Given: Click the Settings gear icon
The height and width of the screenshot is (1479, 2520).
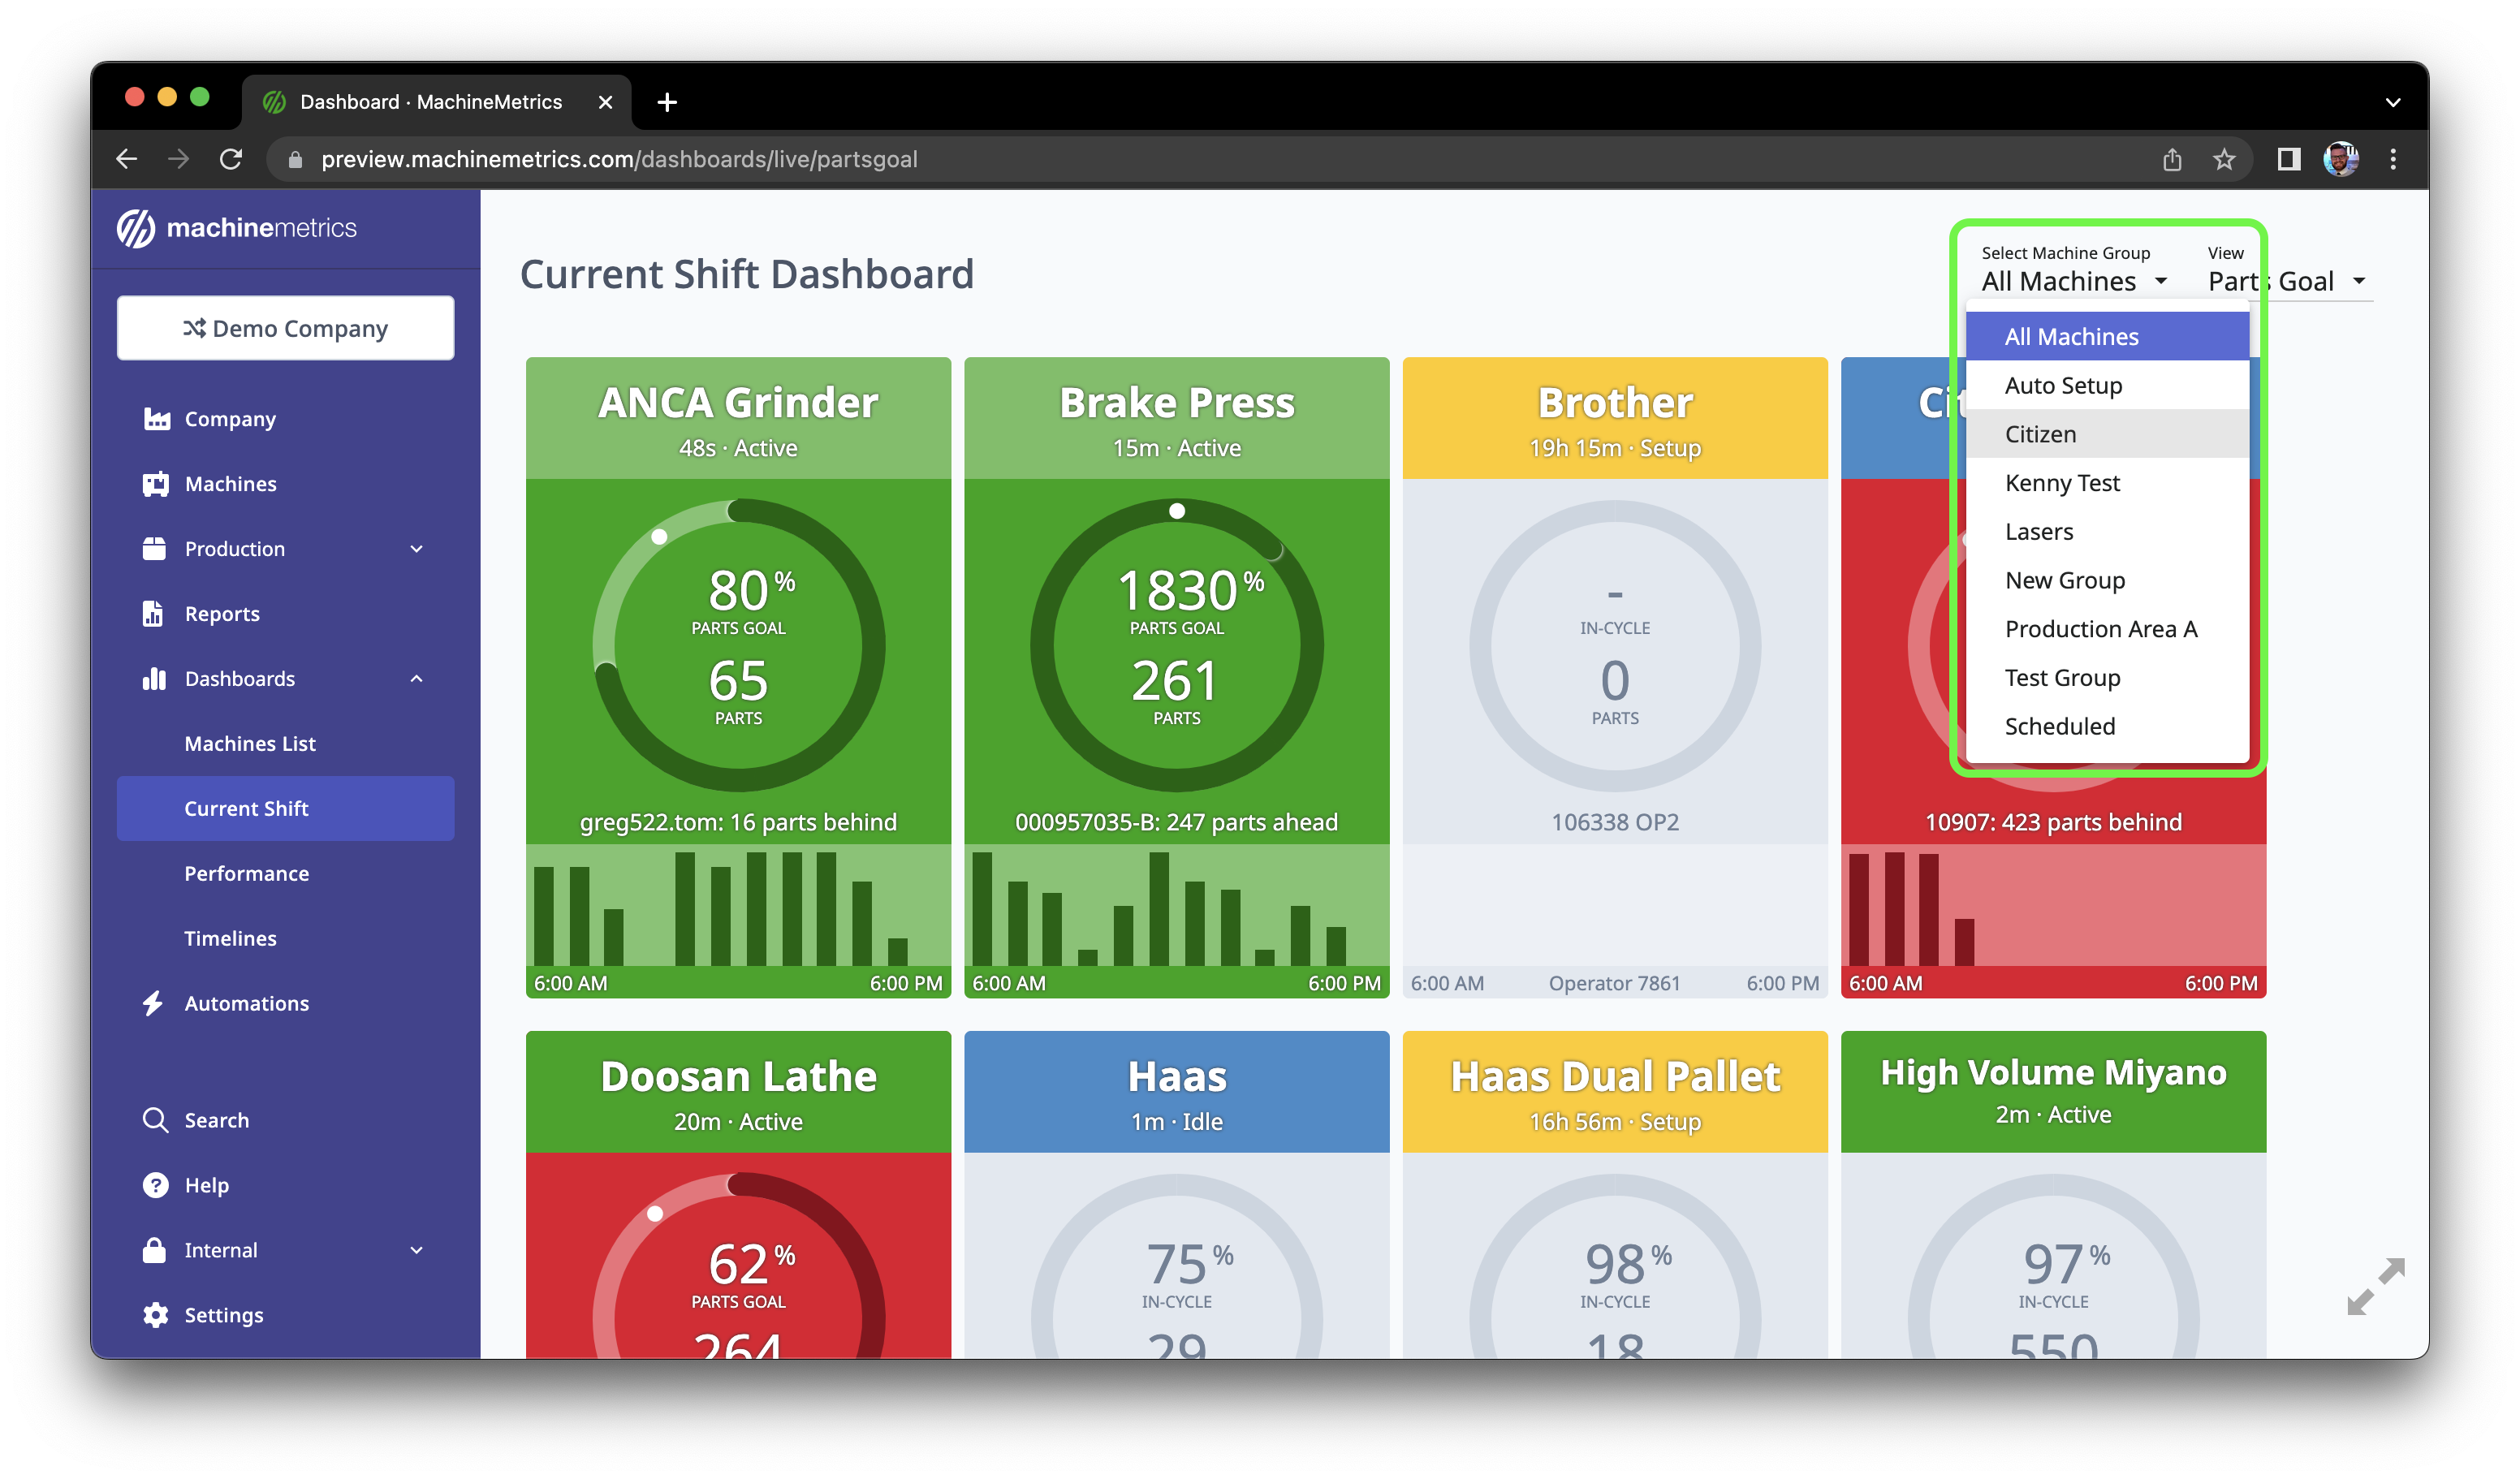Looking at the screenshot, I should pyautogui.click(x=155, y=1315).
